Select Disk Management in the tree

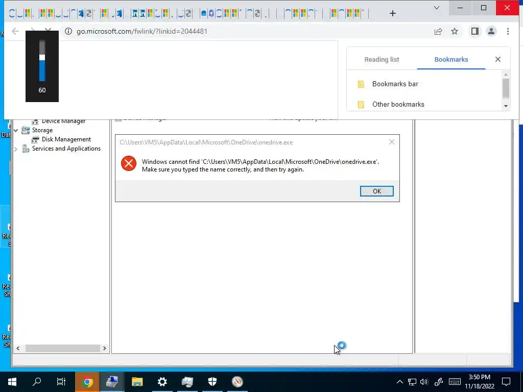point(66,139)
